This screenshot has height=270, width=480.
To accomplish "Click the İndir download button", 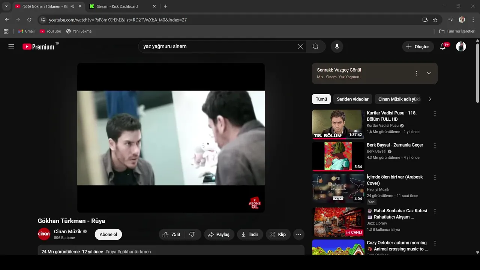I will tap(250, 234).
